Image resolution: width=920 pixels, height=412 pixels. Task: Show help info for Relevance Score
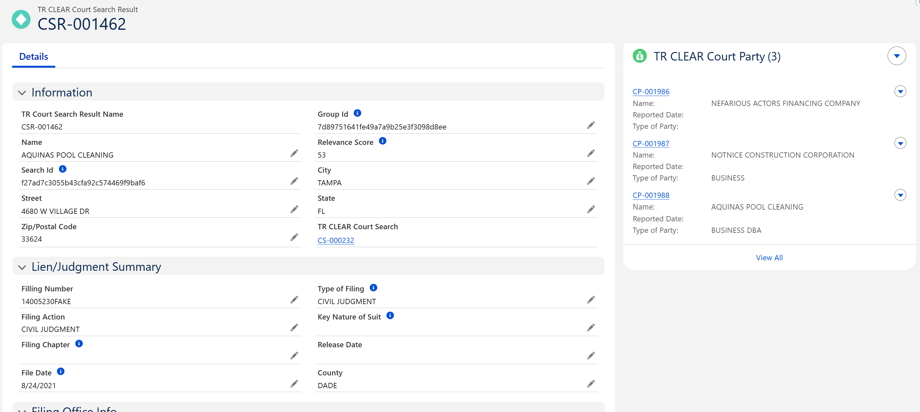pos(382,141)
